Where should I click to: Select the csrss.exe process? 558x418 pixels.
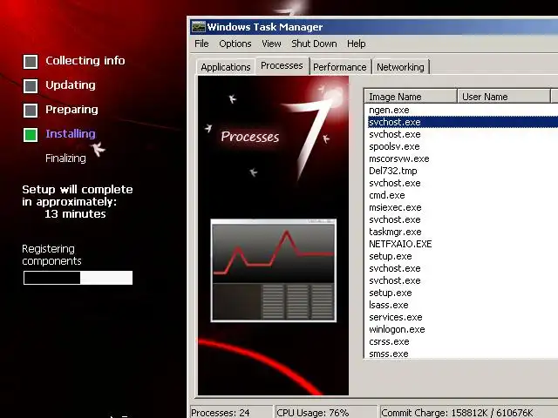coord(389,341)
